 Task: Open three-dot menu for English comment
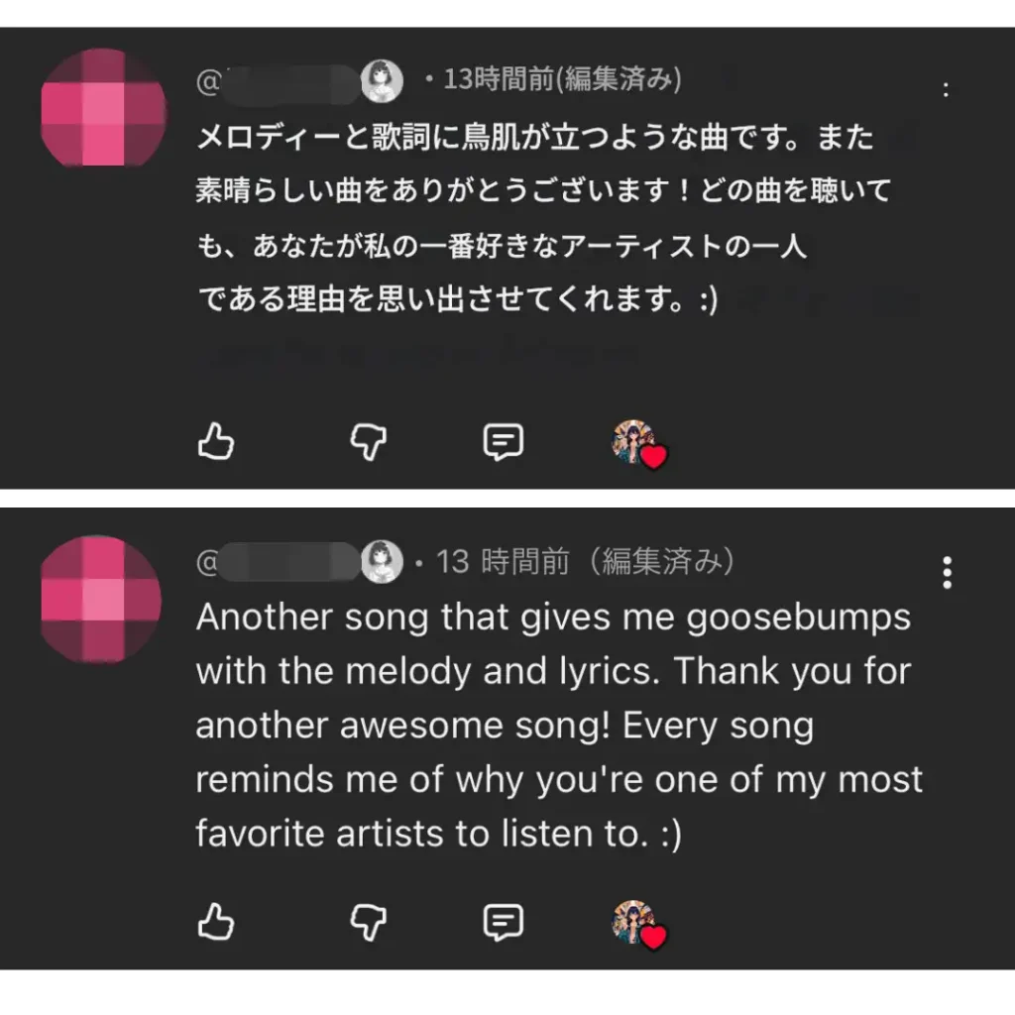[x=948, y=572]
